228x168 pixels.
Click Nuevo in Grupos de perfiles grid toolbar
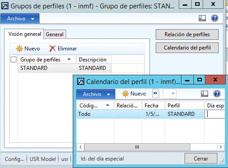(28, 49)
